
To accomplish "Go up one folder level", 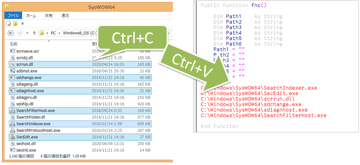I will [35, 33].
